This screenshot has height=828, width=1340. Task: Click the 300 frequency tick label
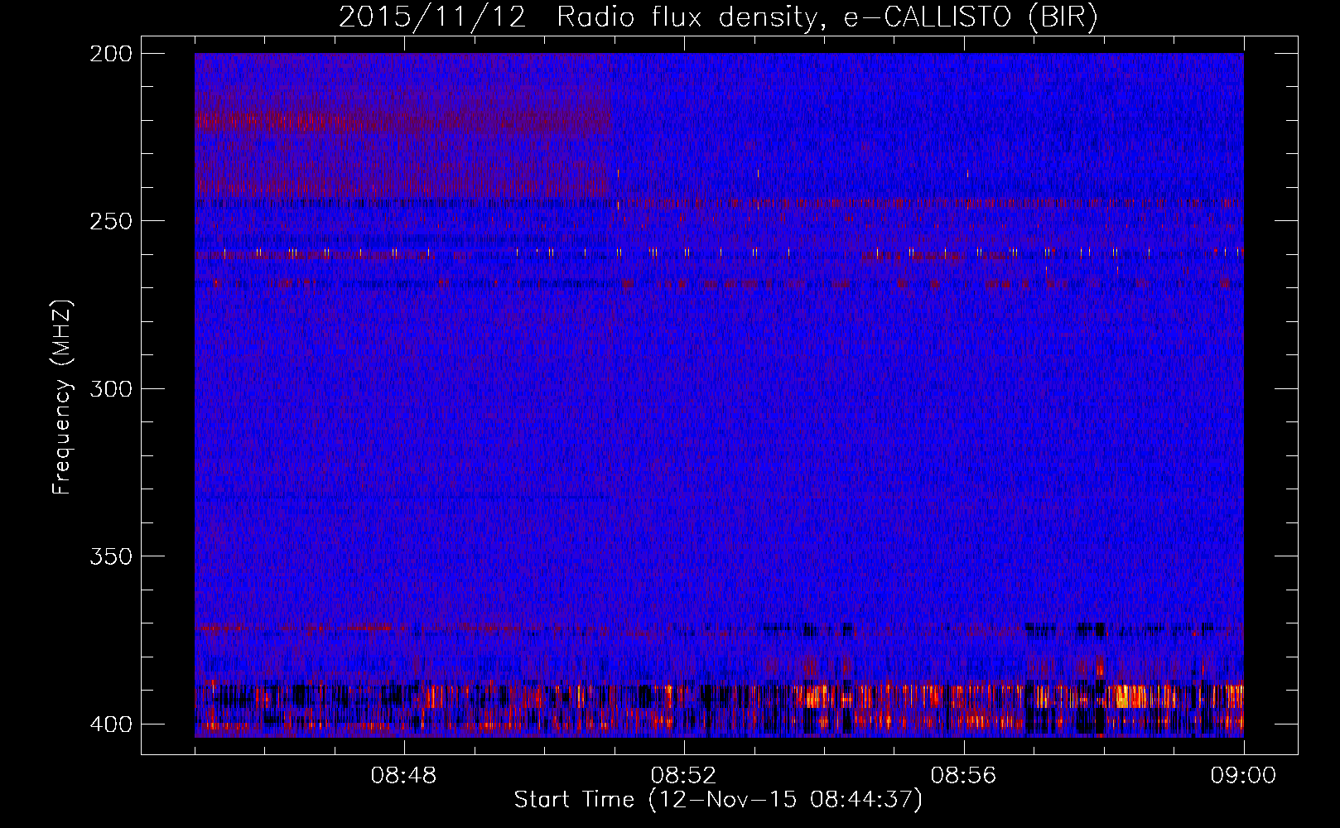click(111, 389)
